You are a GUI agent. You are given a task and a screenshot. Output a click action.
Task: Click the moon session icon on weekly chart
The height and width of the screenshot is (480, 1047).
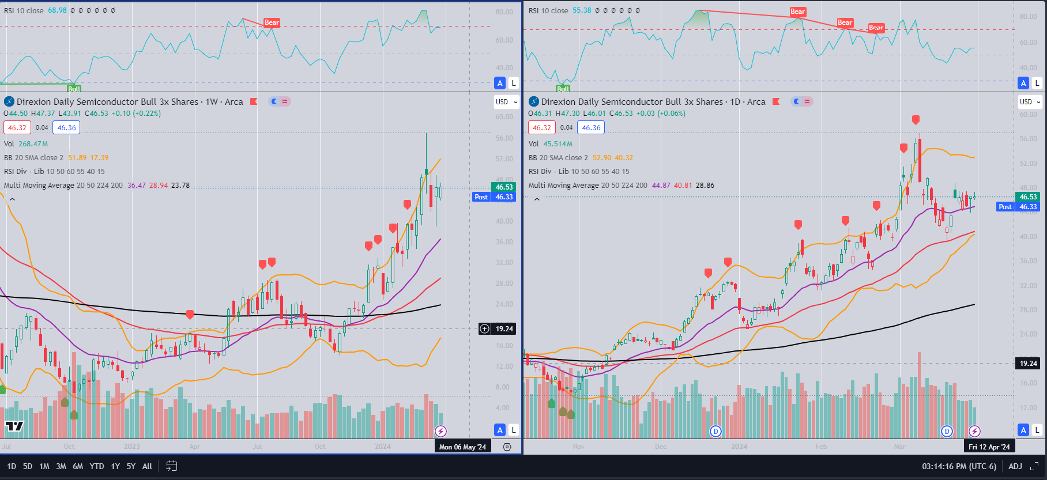[274, 101]
